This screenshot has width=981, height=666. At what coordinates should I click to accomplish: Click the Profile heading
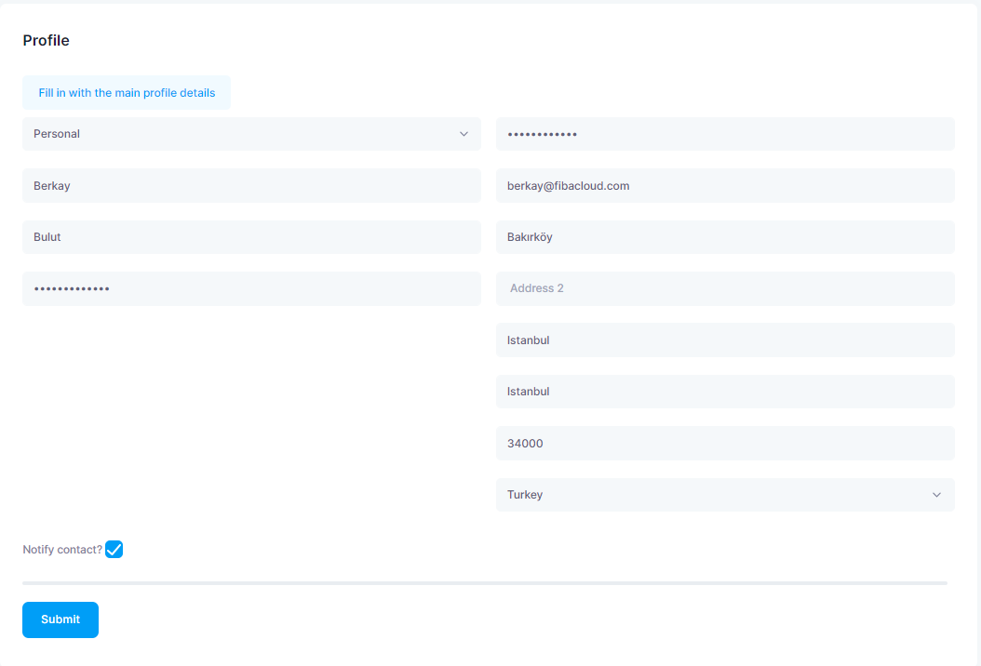47,40
